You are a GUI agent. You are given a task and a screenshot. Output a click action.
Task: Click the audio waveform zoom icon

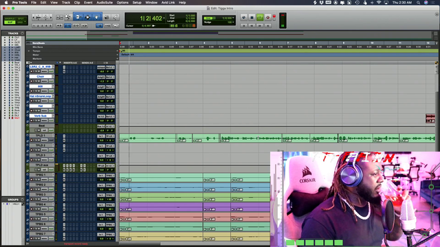pyautogui.click(x=38, y=17)
